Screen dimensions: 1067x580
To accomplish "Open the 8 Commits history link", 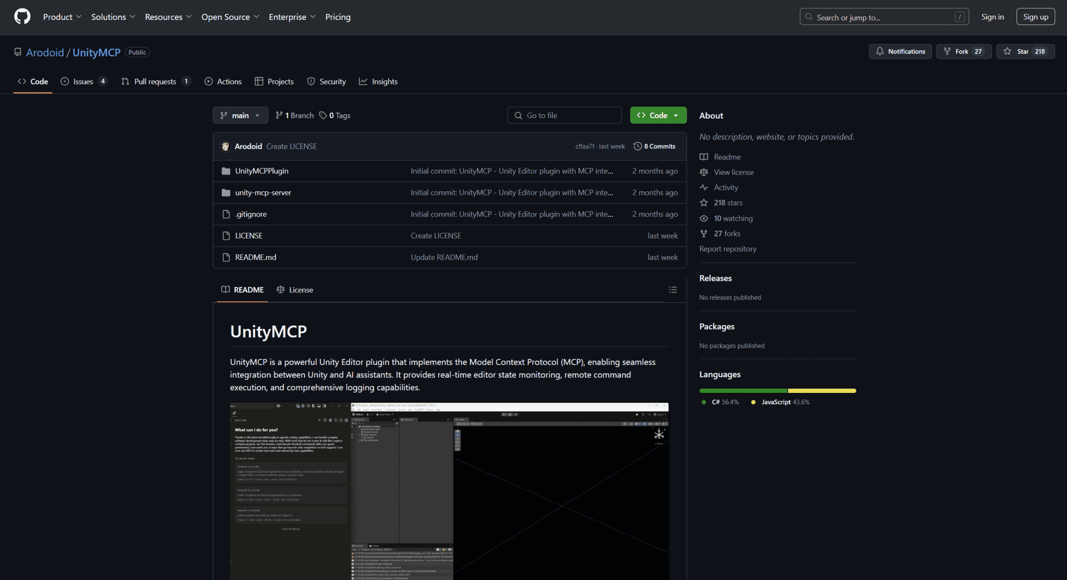I will (654, 146).
